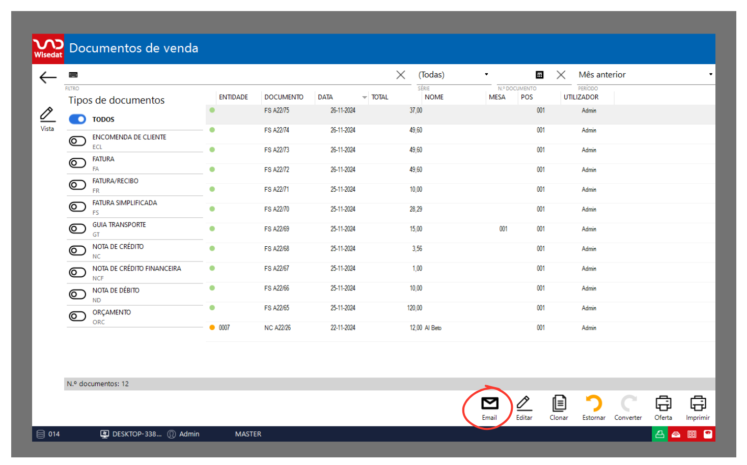Enable the NOTA DE CRÉDITO toggle
The width and height of the screenshot is (747, 465).
(x=77, y=250)
